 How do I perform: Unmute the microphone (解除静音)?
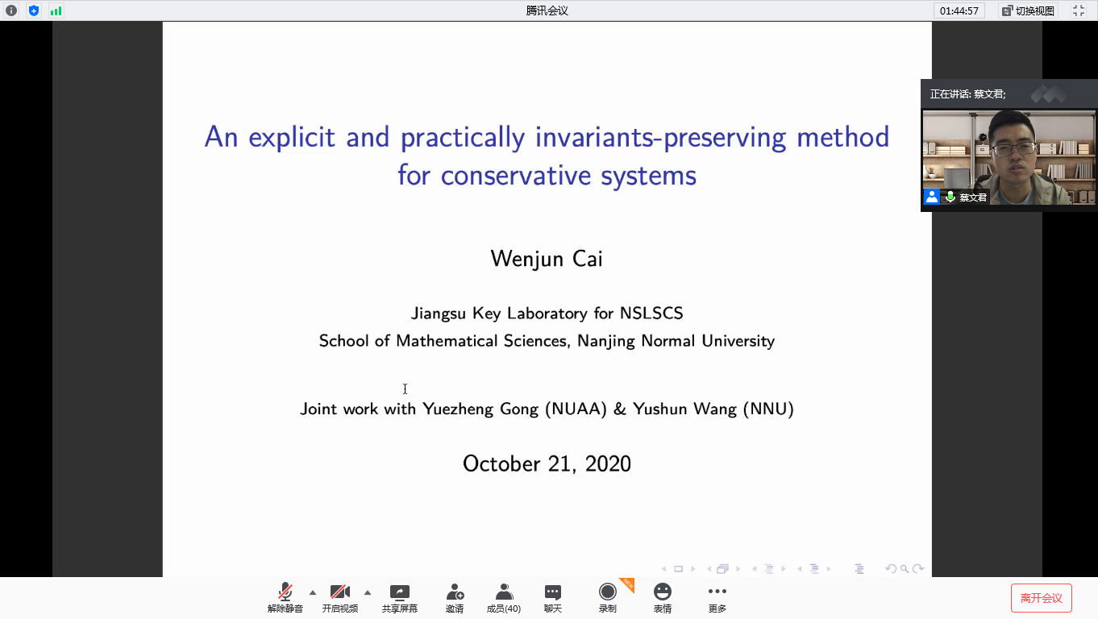point(285,597)
